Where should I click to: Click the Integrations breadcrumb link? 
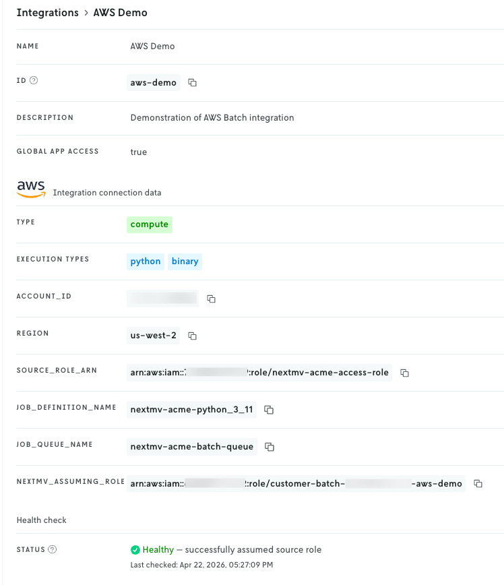(x=47, y=12)
